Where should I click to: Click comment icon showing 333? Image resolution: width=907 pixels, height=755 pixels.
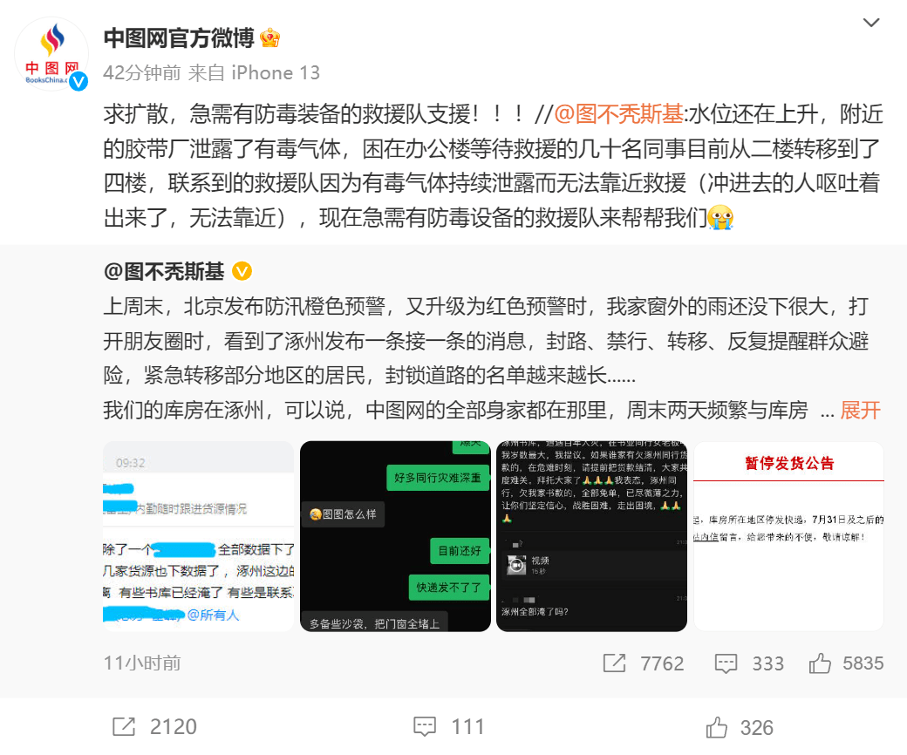(x=726, y=663)
